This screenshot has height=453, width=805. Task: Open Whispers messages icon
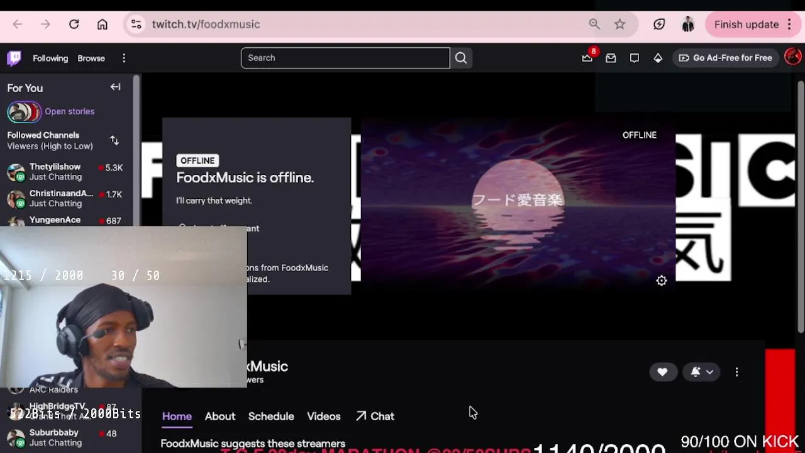point(611,58)
